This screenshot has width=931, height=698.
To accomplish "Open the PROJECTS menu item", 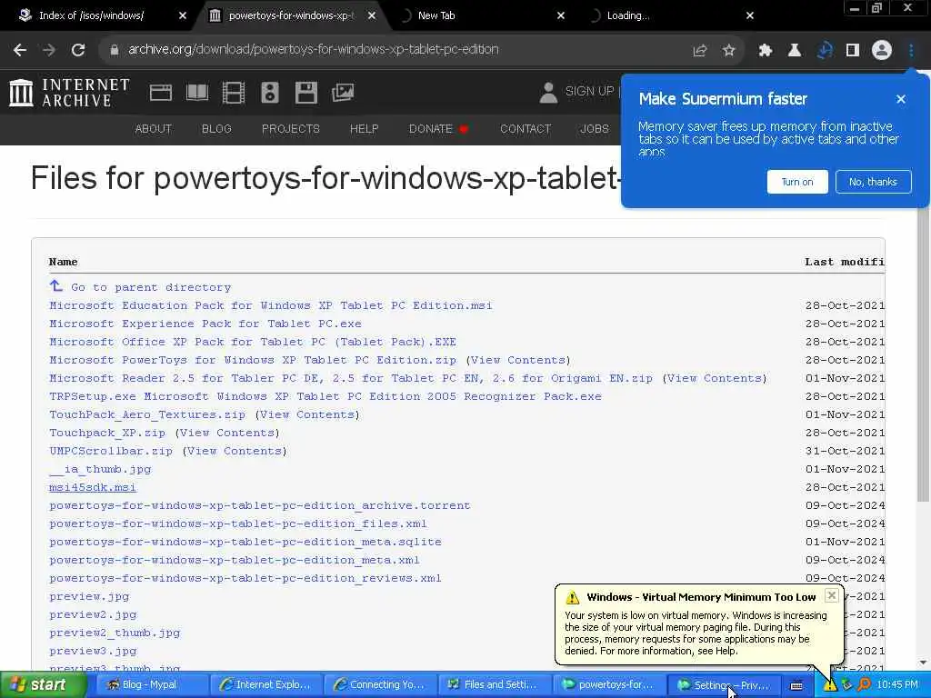I will pyautogui.click(x=291, y=129).
